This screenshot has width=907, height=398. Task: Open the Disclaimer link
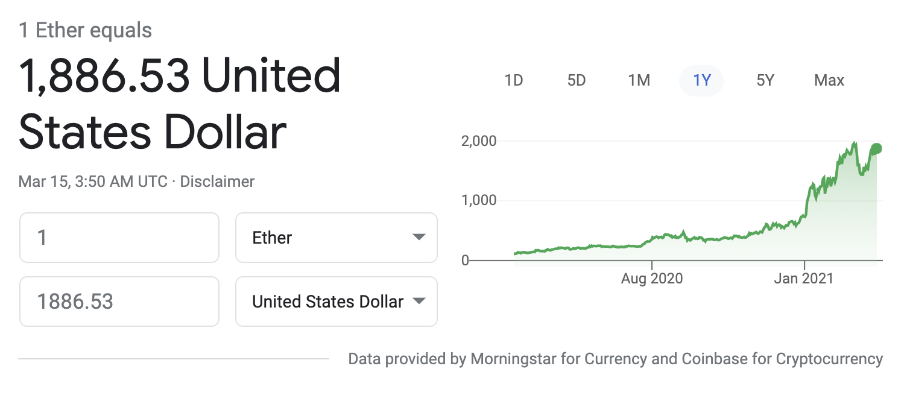(217, 181)
